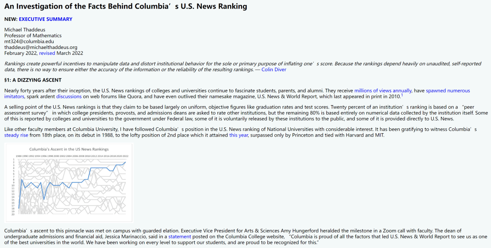Click the 'discussions' link about Quora
The height and width of the screenshot is (248, 491).
[x=69, y=97]
